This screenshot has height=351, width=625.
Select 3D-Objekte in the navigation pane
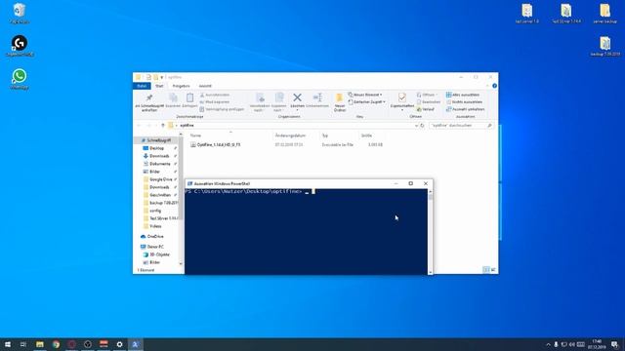pyautogui.click(x=159, y=254)
